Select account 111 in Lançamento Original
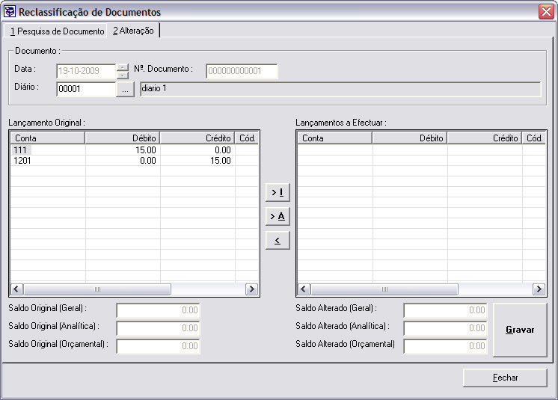558x400 pixels. coord(22,150)
